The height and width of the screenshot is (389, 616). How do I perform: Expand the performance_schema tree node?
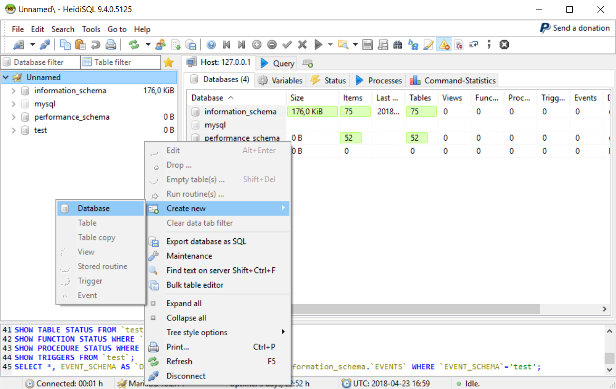tap(13, 117)
